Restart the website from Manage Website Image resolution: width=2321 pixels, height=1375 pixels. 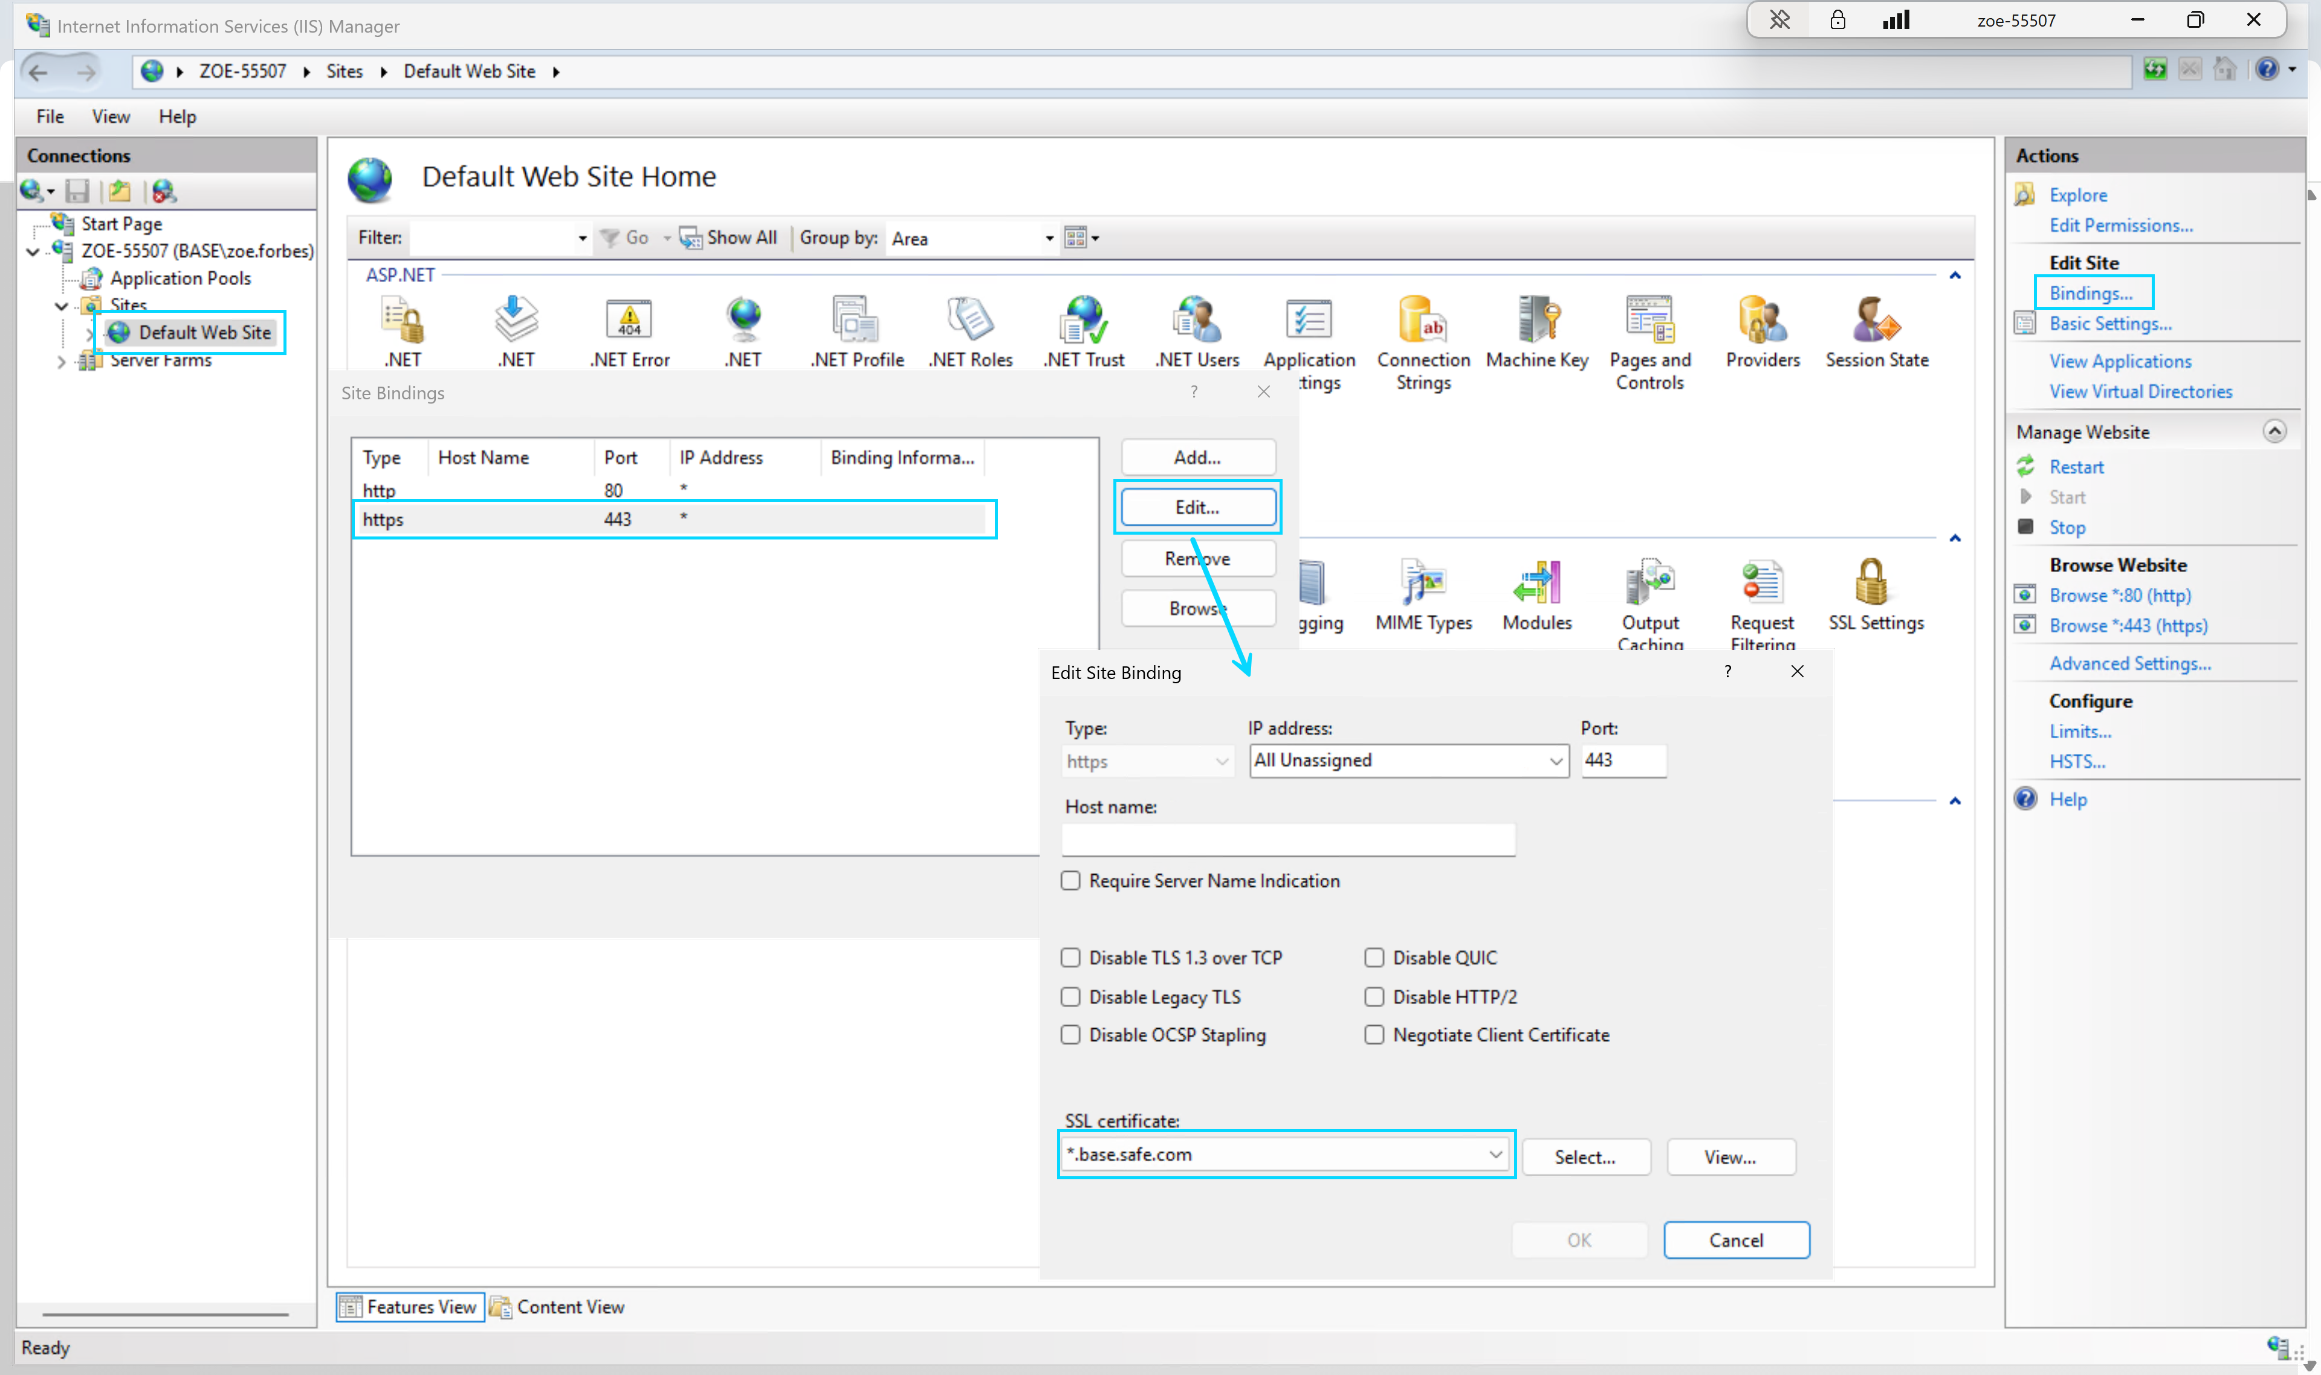click(x=2076, y=466)
